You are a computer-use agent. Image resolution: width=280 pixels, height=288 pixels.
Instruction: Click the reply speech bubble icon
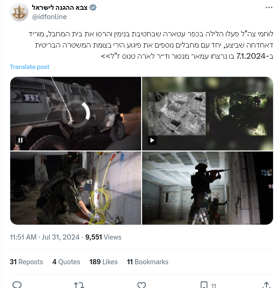click(17, 285)
